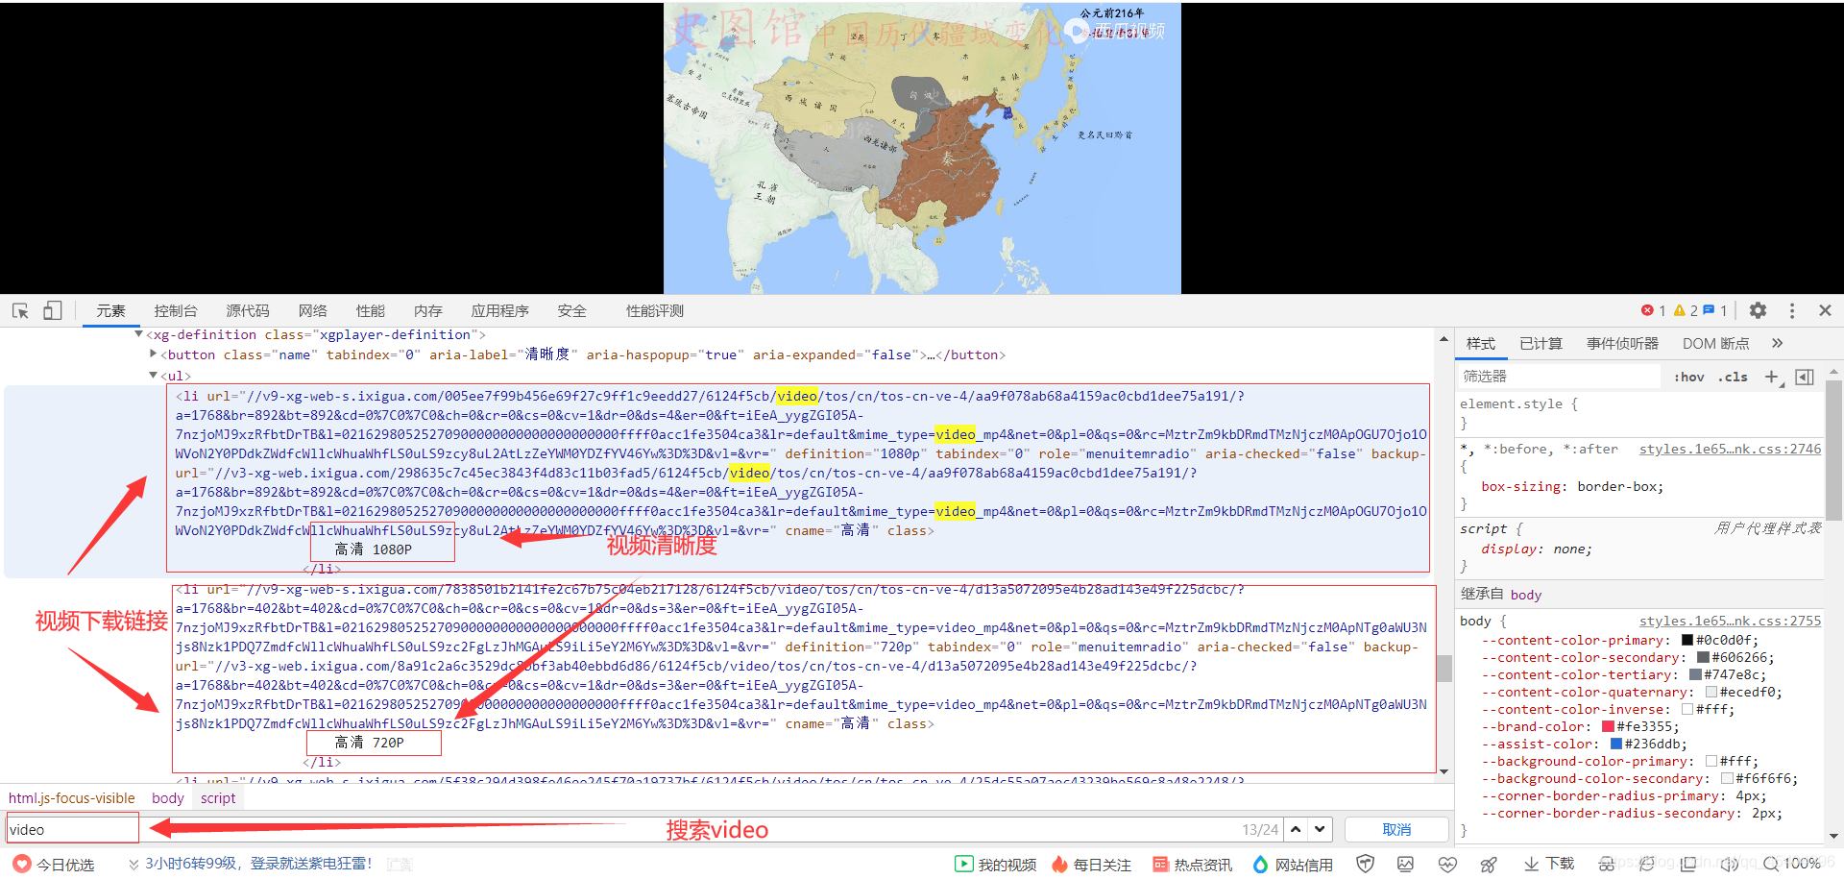Toggle the device toolbar icon
This screenshot has width=1844, height=879.
[x=52, y=310]
